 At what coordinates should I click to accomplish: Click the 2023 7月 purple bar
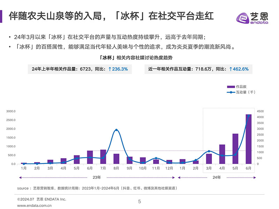(x=103, y=157)
